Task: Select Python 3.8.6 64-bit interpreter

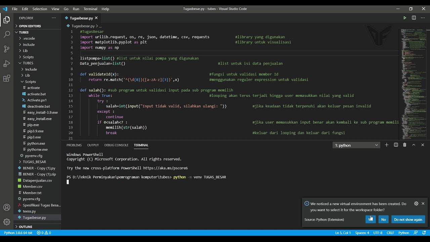Action: click(x=18, y=233)
